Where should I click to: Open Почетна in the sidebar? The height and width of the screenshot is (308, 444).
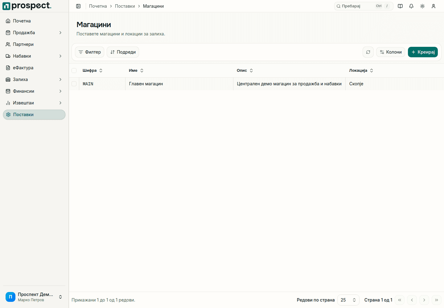coord(34,21)
